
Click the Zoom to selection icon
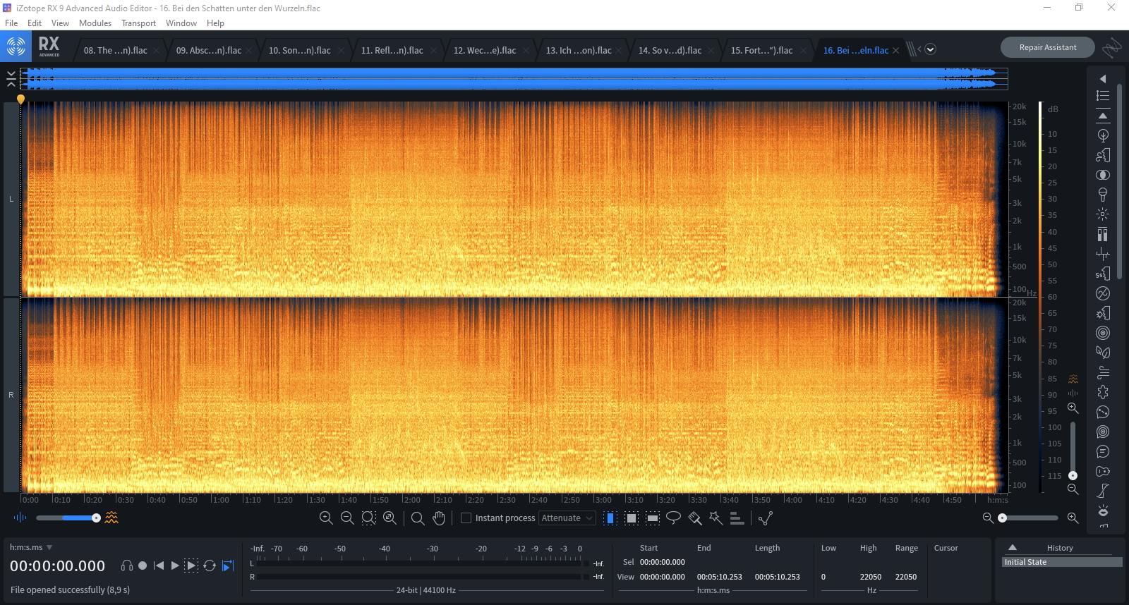tap(368, 518)
